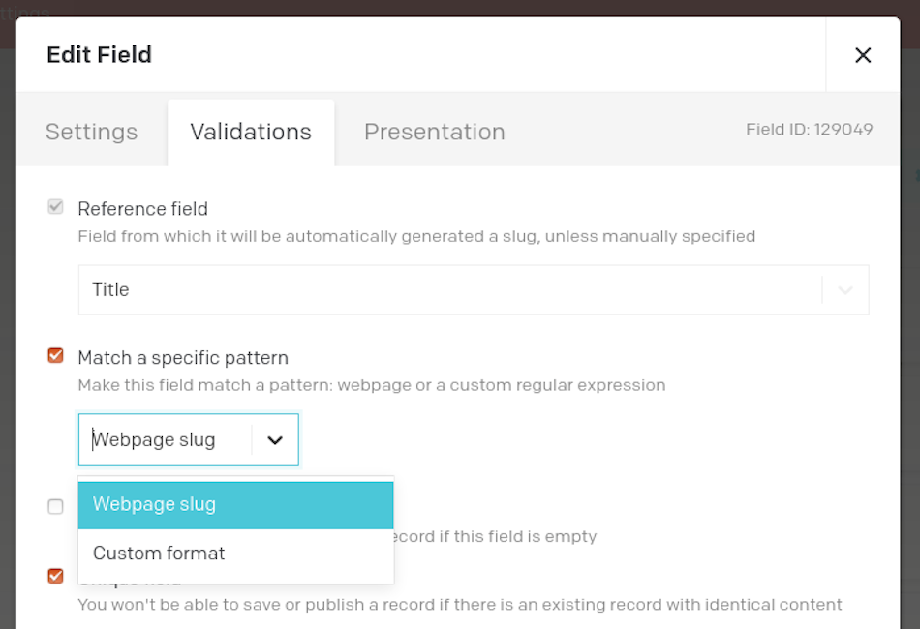The width and height of the screenshot is (920, 629).
Task: Choose the Webpage slug option in list
Action: (236, 505)
